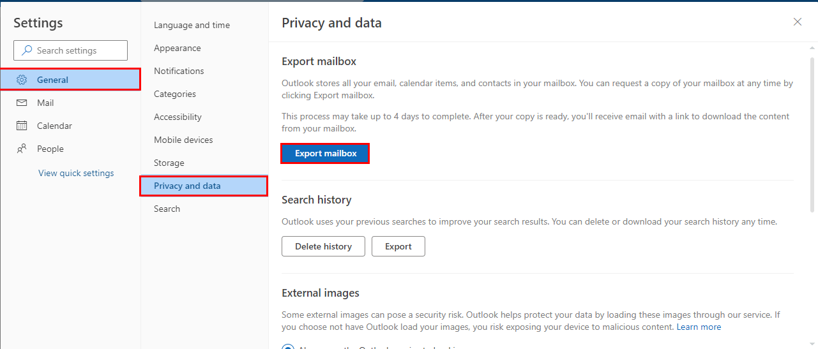Follow the Learn more link

[699, 327]
